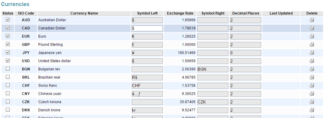Image resolution: width=334 pixels, height=118 pixels.
Task: Select exchange rate 35.67405
Action: pos(188,102)
